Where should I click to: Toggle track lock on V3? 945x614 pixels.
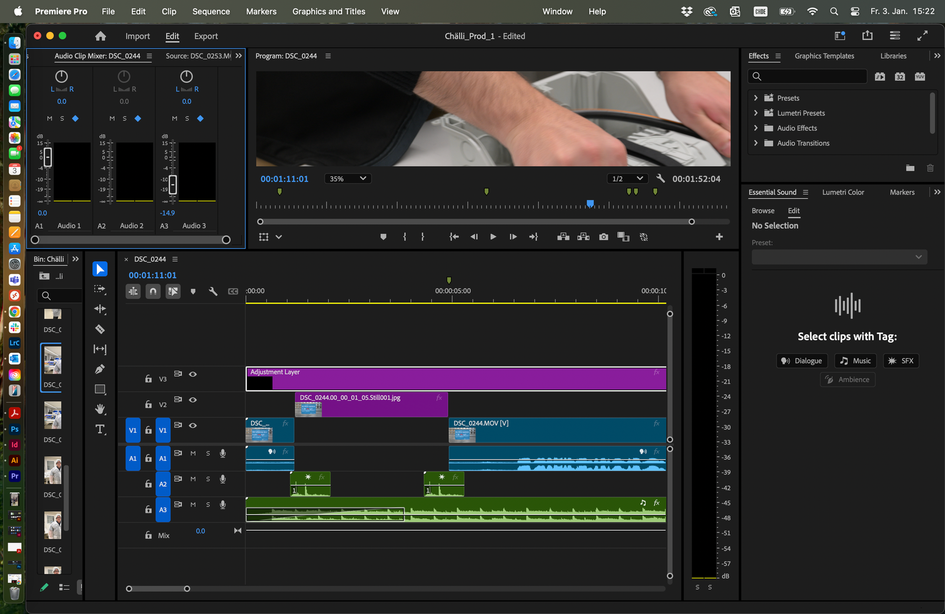(148, 379)
